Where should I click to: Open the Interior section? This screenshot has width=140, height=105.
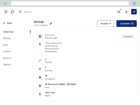coord(7,51)
